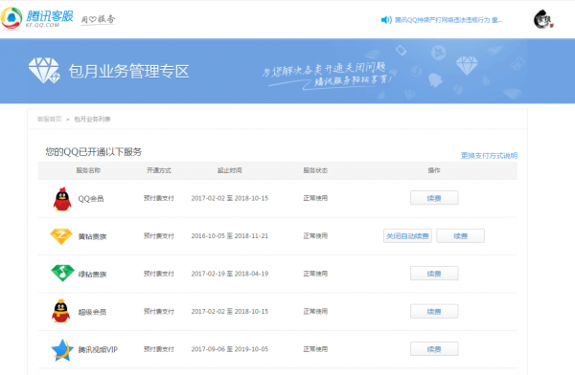
Task: Renew 绿钻贵族 with 续费 button
Action: pos(434,274)
